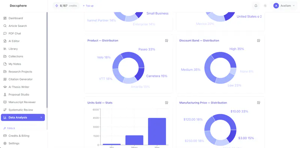Click the '$10.00 33%' label
This screenshot has height=148, width=300.
pyautogui.click(x=239, y=111)
